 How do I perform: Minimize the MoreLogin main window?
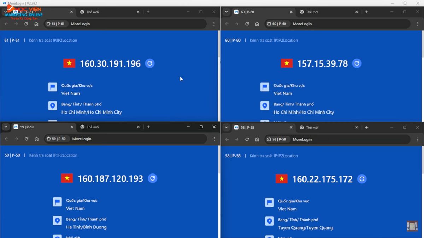coord(392,3)
